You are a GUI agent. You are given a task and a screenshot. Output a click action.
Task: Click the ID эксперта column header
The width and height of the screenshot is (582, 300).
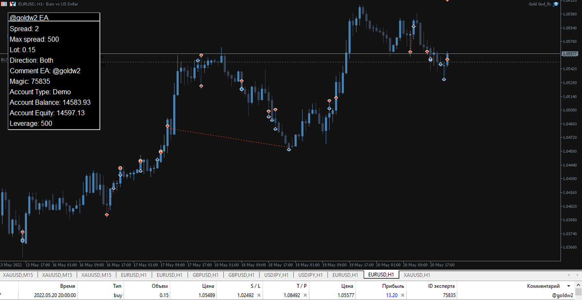pyautogui.click(x=441, y=286)
